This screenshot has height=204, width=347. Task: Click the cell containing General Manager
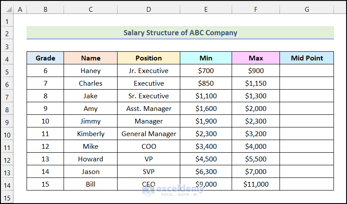point(148,134)
